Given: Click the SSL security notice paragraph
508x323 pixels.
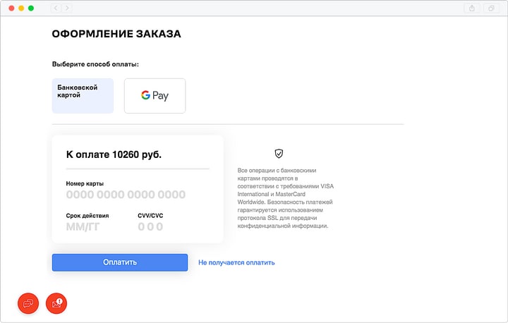Looking at the screenshot, I should [286, 198].
